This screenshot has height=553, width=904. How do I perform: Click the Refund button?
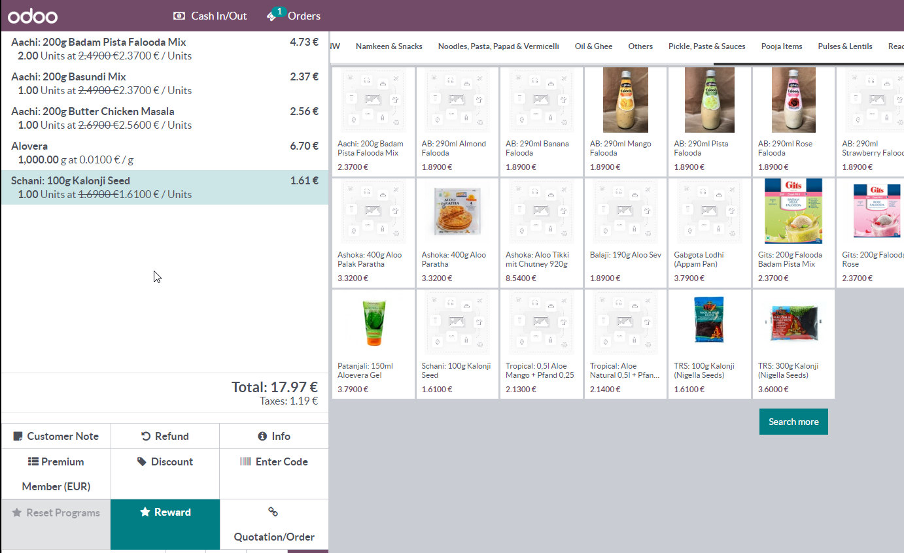(x=165, y=436)
